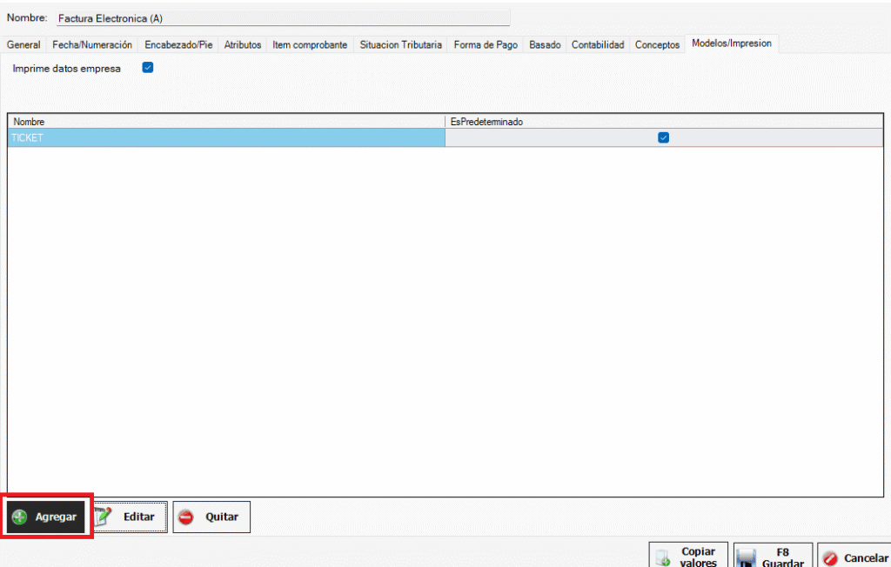Click the red Cancelar icon
Image resolution: width=891 pixels, height=567 pixels.
tap(830, 558)
